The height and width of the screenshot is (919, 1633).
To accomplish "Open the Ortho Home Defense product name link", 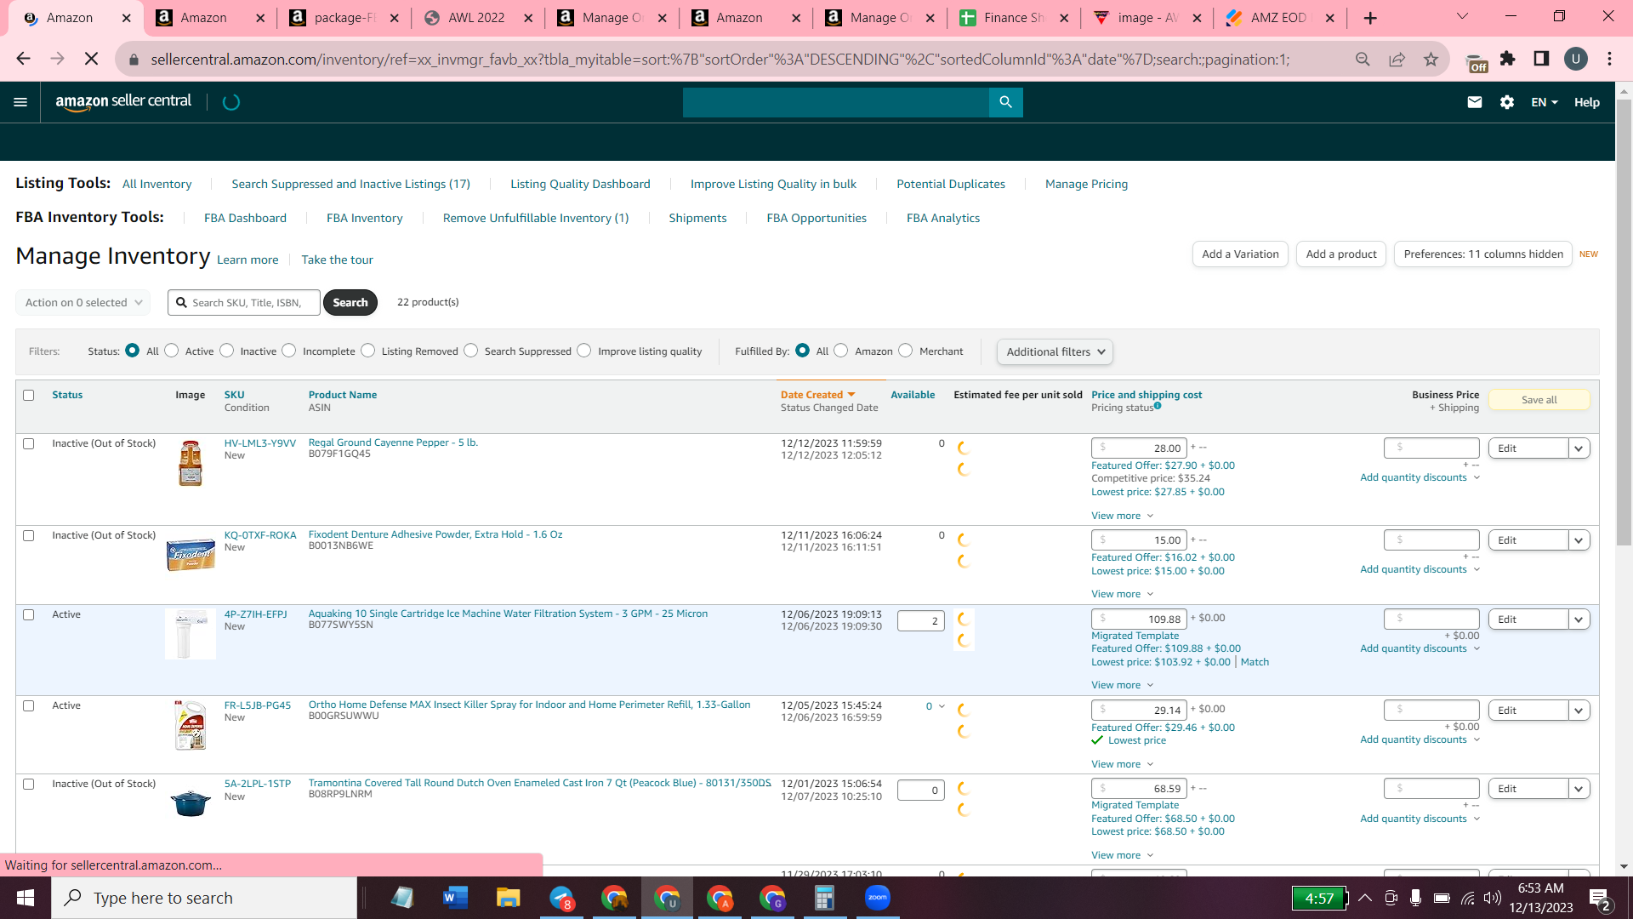I will click(529, 705).
